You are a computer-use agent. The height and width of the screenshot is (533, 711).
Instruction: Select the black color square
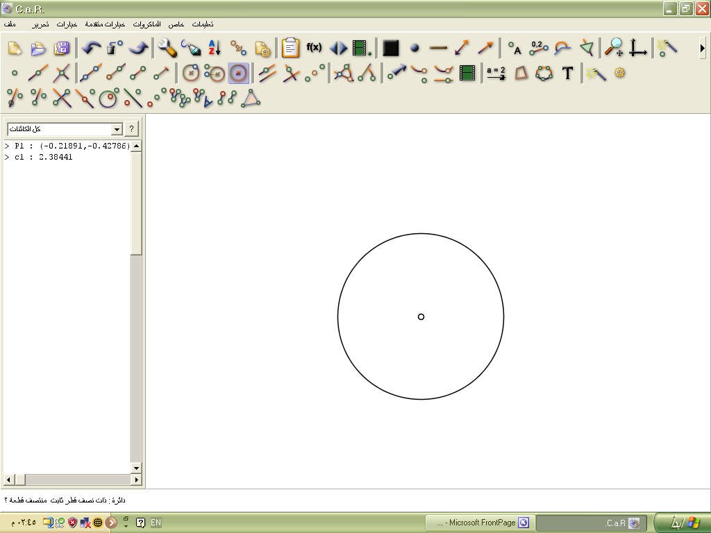click(x=391, y=48)
